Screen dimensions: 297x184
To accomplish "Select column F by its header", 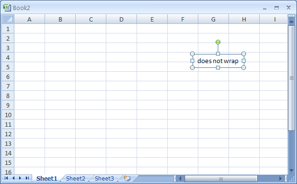I will pos(183,19).
